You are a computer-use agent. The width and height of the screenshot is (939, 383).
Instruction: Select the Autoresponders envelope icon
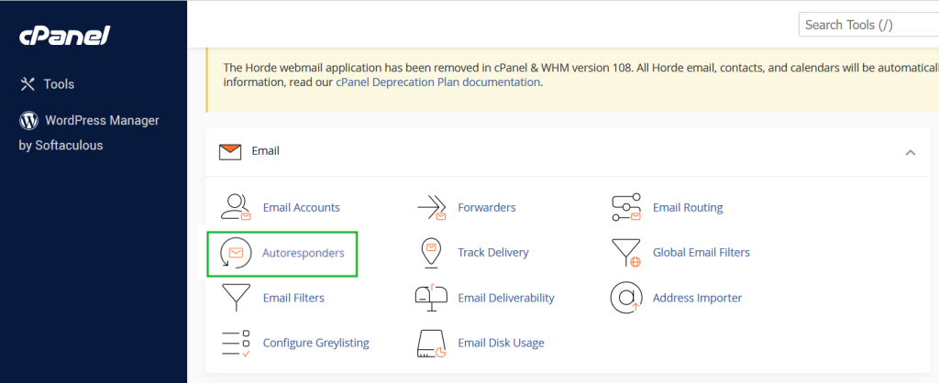236,252
